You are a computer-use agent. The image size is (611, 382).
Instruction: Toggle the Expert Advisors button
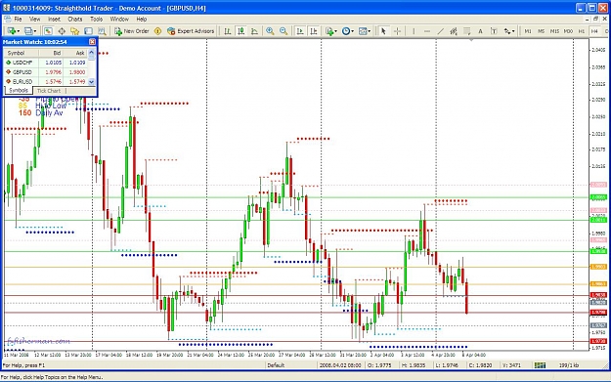point(191,31)
